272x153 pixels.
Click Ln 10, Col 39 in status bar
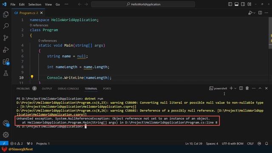194,144
